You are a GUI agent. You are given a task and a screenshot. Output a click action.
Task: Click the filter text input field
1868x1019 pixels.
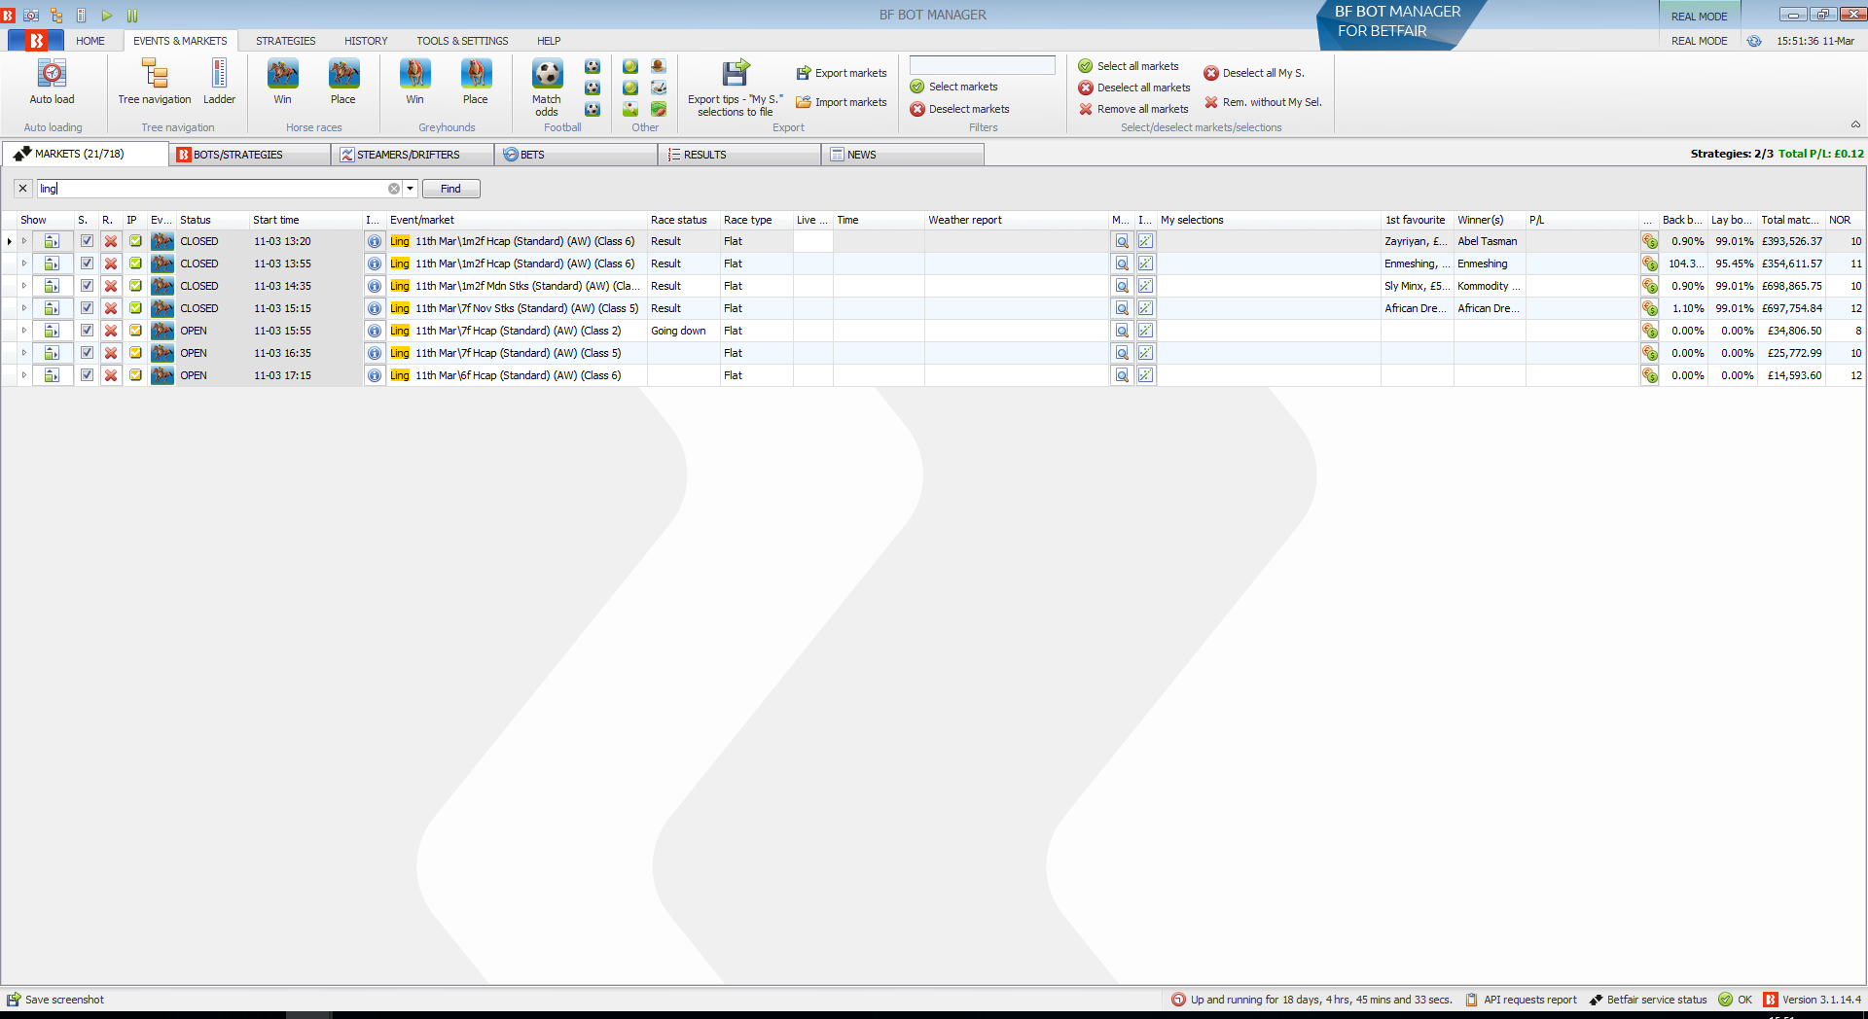tap(982, 65)
